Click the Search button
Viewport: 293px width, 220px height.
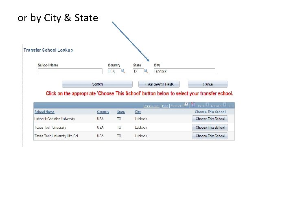[x=97, y=84]
